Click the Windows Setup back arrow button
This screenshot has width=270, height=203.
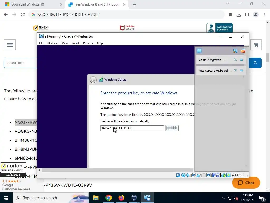click(x=93, y=80)
